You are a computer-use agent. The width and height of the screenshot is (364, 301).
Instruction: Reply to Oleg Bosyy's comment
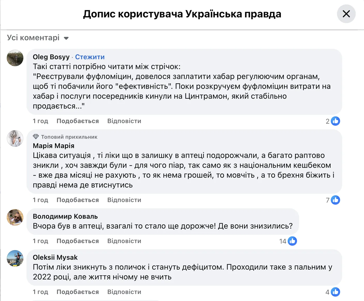pos(124,121)
